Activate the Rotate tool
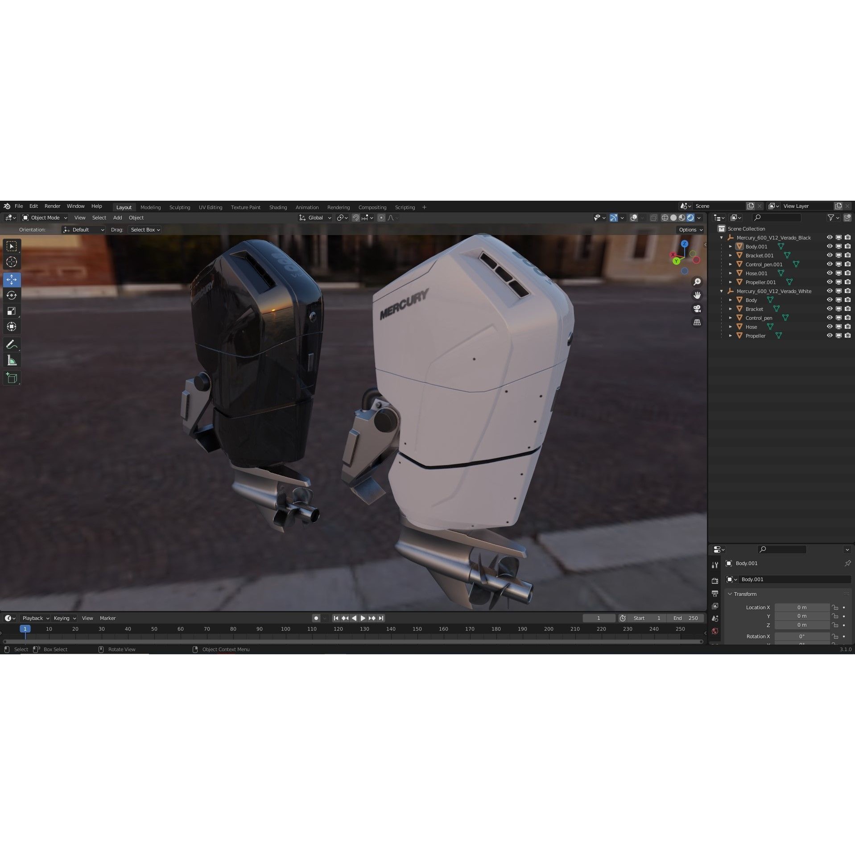This screenshot has height=855, width=855. pyautogui.click(x=12, y=295)
